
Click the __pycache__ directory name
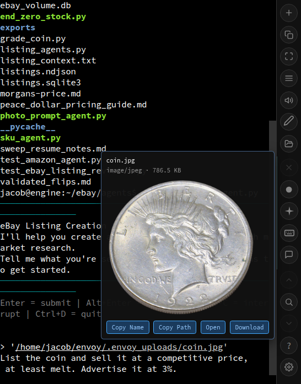tap(28, 127)
